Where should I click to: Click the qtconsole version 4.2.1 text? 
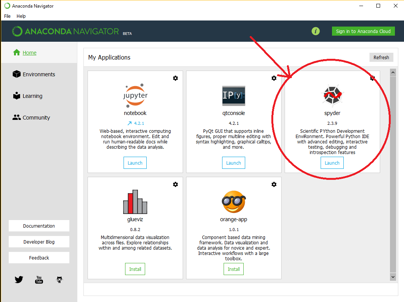point(234,123)
